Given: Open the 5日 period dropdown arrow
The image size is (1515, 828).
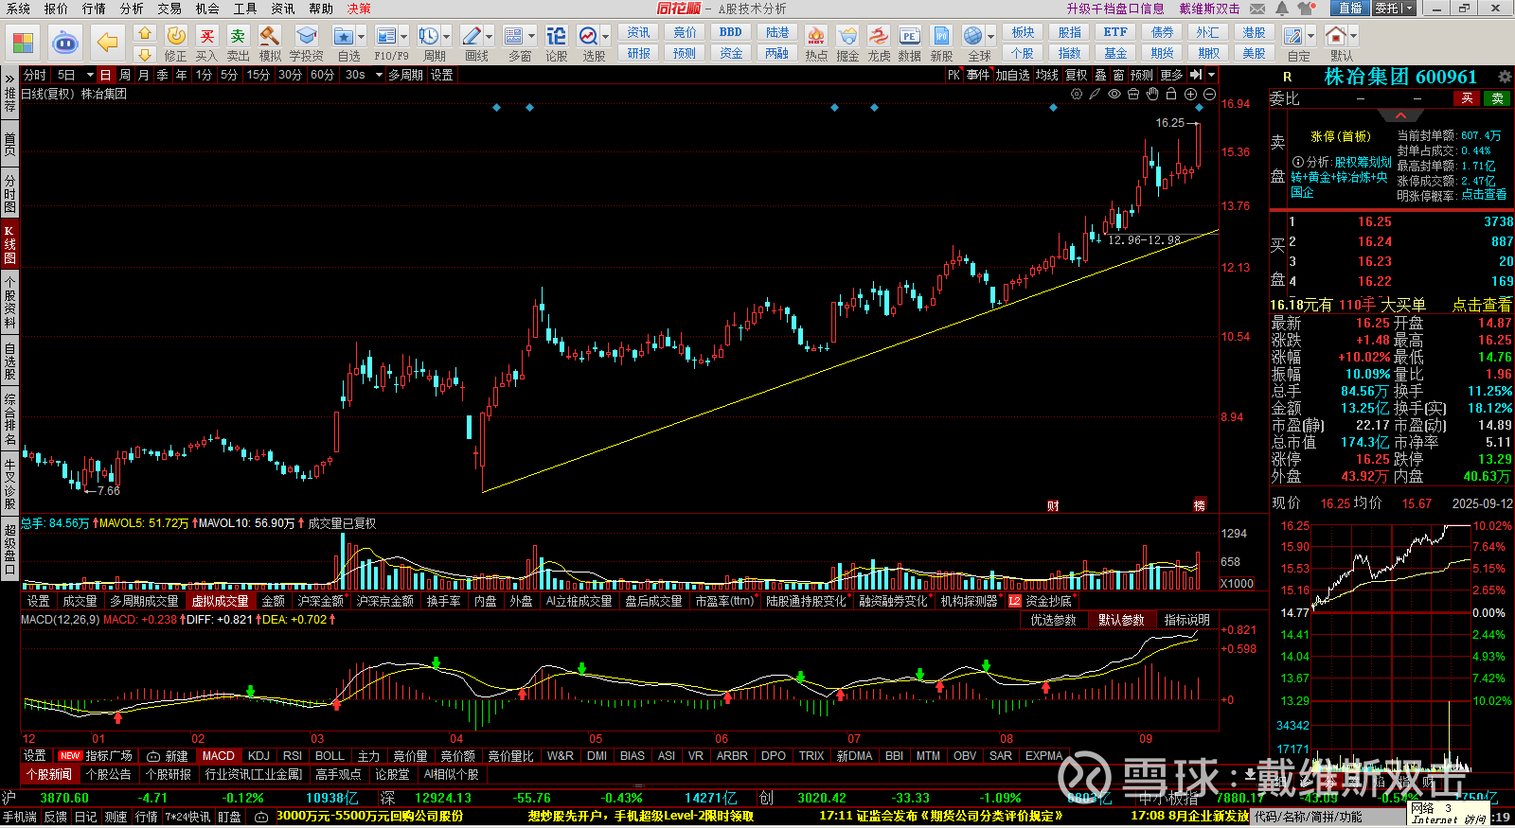Looking at the screenshot, I should coord(90,75).
